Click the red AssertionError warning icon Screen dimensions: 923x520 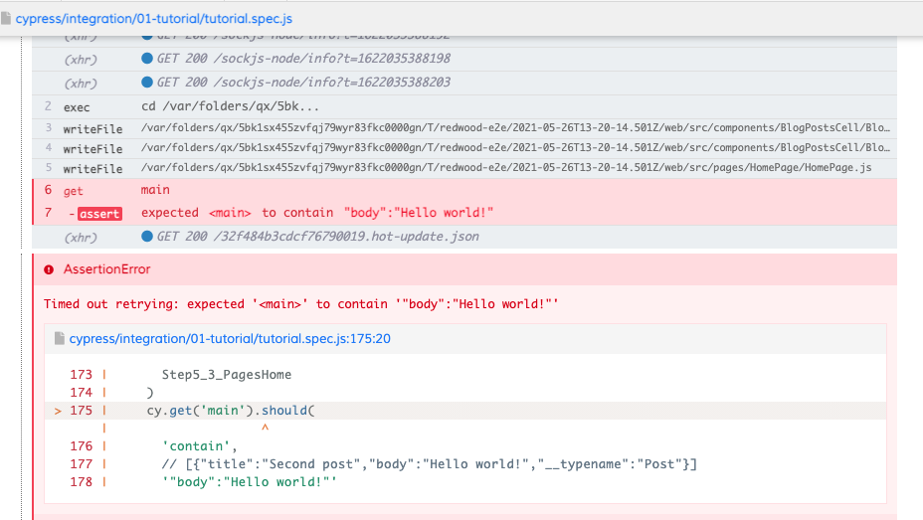(x=49, y=269)
